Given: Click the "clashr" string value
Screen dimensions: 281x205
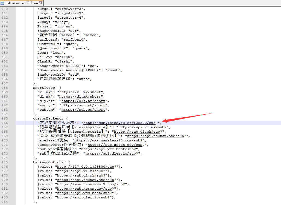Looking at the screenshot, I should [64, 61].
